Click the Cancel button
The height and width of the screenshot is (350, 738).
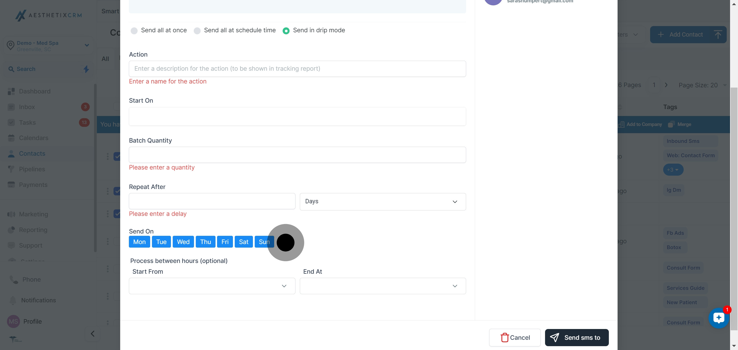[x=515, y=338]
